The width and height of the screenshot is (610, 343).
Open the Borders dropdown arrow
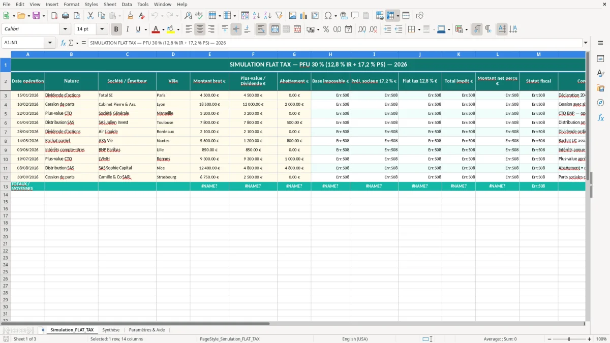coord(419,29)
